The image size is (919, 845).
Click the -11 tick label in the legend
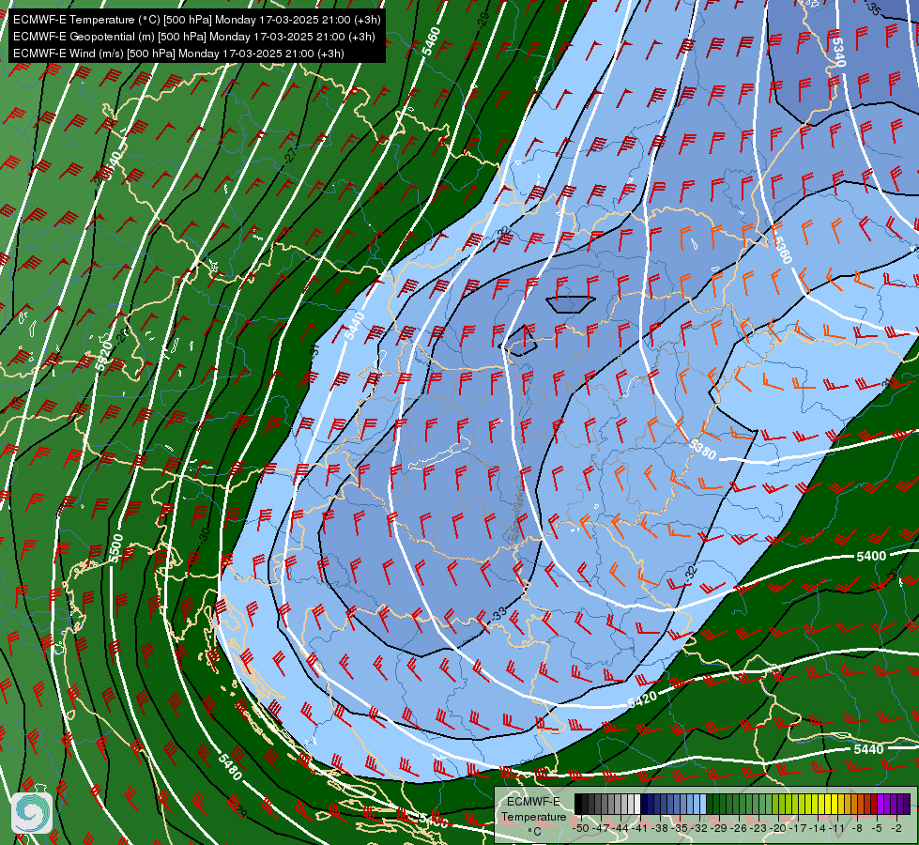[837, 829]
